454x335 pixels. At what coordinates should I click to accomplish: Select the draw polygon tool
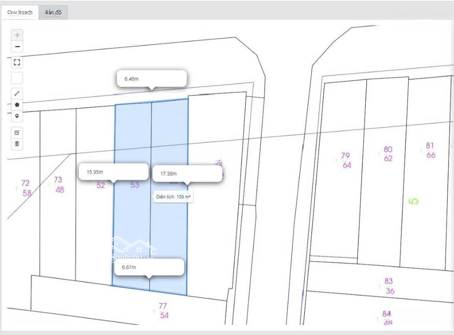pos(17,105)
